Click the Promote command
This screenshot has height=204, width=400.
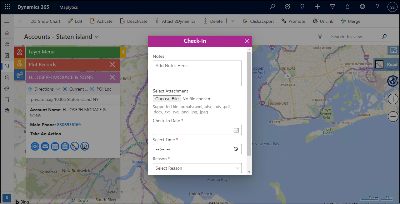point(293,21)
